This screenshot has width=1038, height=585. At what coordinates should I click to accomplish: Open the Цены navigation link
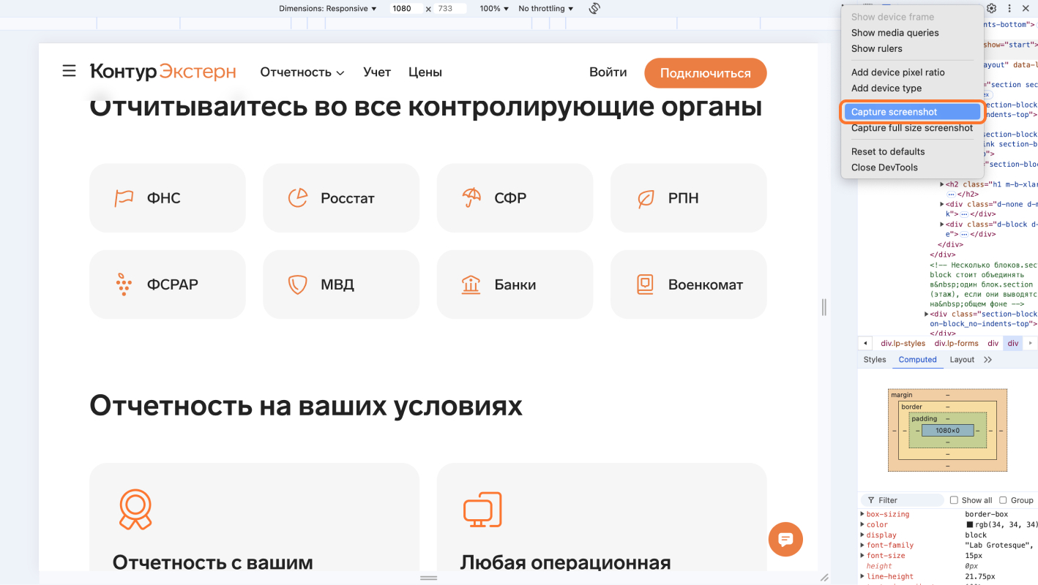click(425, 72)
